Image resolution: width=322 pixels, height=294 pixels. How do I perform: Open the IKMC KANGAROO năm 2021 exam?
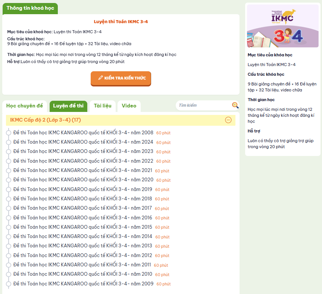(83, 171)
